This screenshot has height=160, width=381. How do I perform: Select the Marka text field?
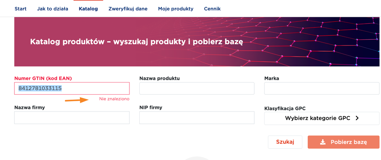pos(321,89)
